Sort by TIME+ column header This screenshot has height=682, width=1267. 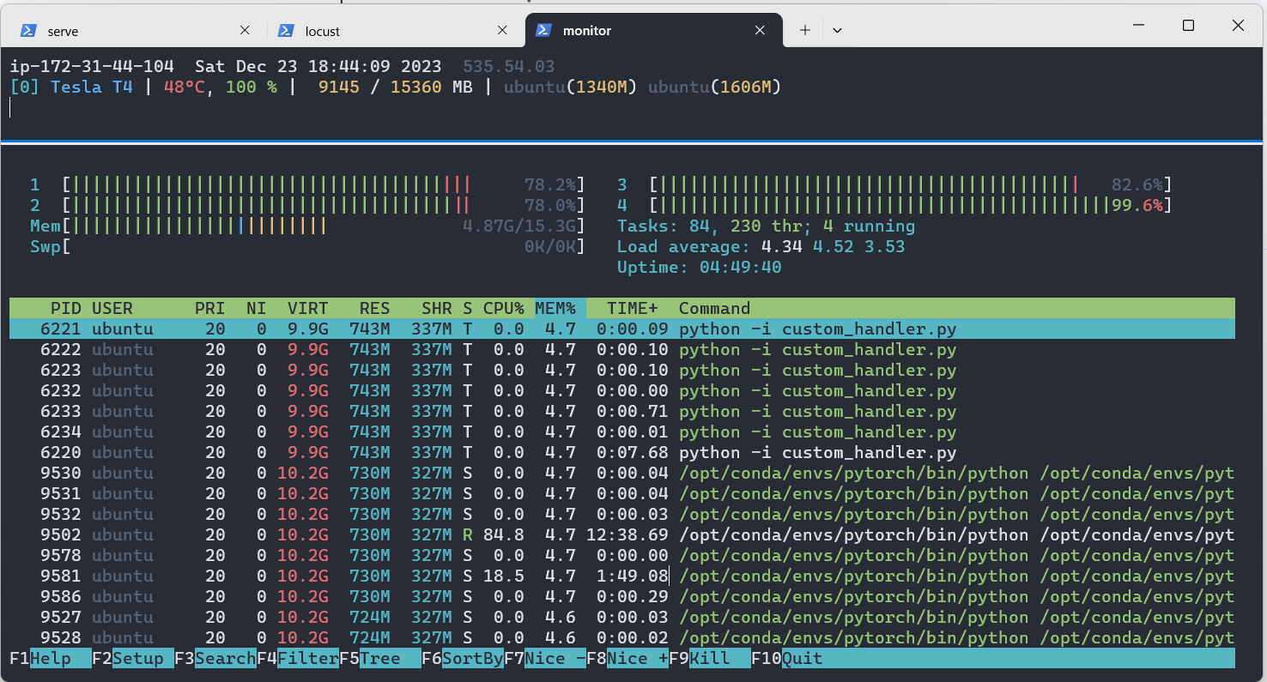pos(633,308)
